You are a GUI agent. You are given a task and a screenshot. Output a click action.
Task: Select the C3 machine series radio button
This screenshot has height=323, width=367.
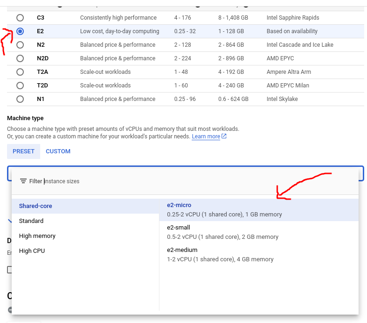coord(20,18)
